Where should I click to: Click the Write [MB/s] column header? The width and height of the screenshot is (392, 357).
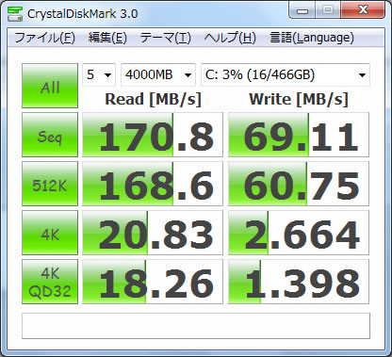[x=299, y=99]
